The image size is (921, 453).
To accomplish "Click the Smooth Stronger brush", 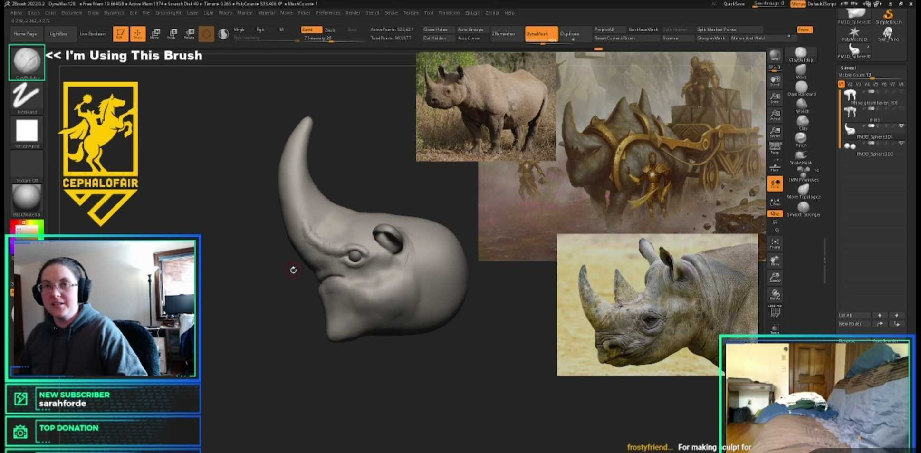I will point(803,208).
